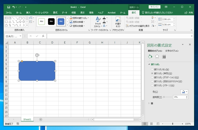The height and width of the screenshot is (130, 198).
Task: Open the 挿入 ribbon tab
Action: coord(28,13)
